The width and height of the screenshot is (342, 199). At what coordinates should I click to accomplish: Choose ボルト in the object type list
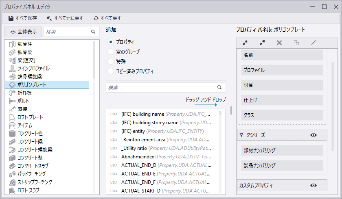click(23, 101)
